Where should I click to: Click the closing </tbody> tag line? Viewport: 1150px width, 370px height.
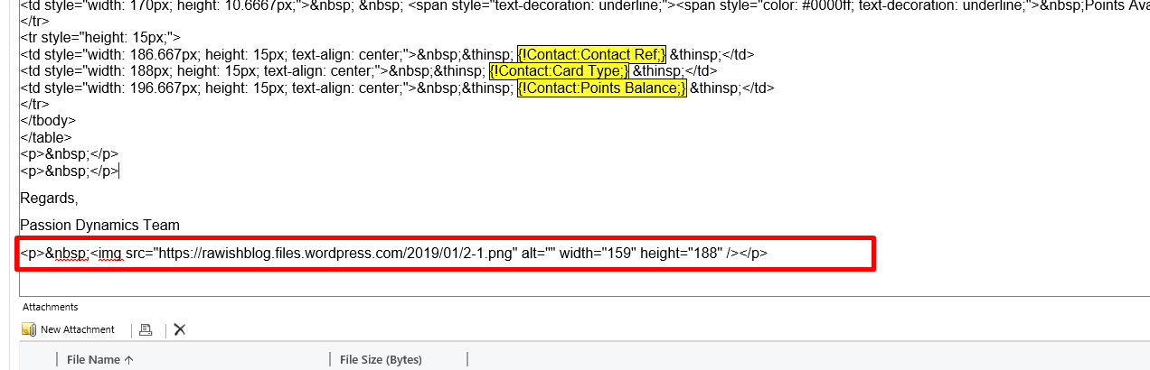[48, 120]
